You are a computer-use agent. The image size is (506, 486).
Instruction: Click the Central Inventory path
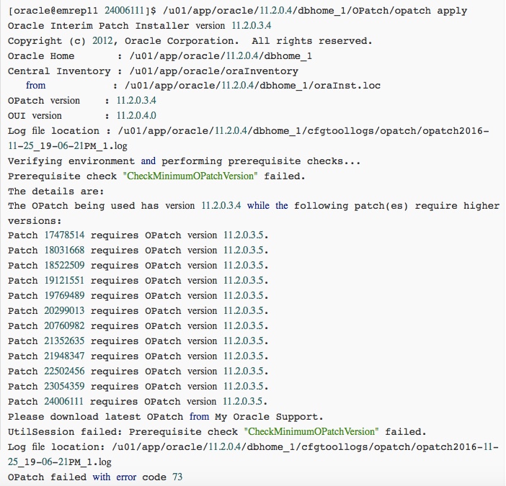pyautogui.click(x=208, y=71)
